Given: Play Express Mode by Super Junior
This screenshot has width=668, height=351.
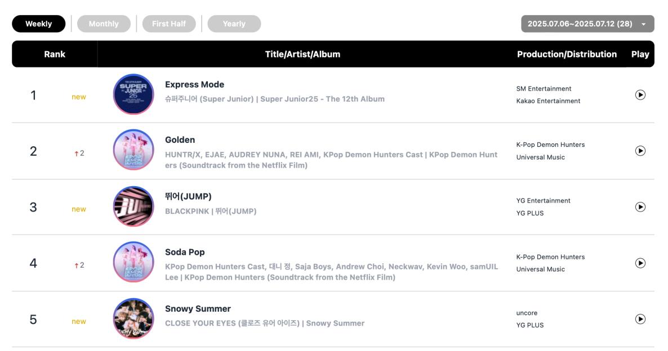Looking at the screenshot, I should (640, 95).
